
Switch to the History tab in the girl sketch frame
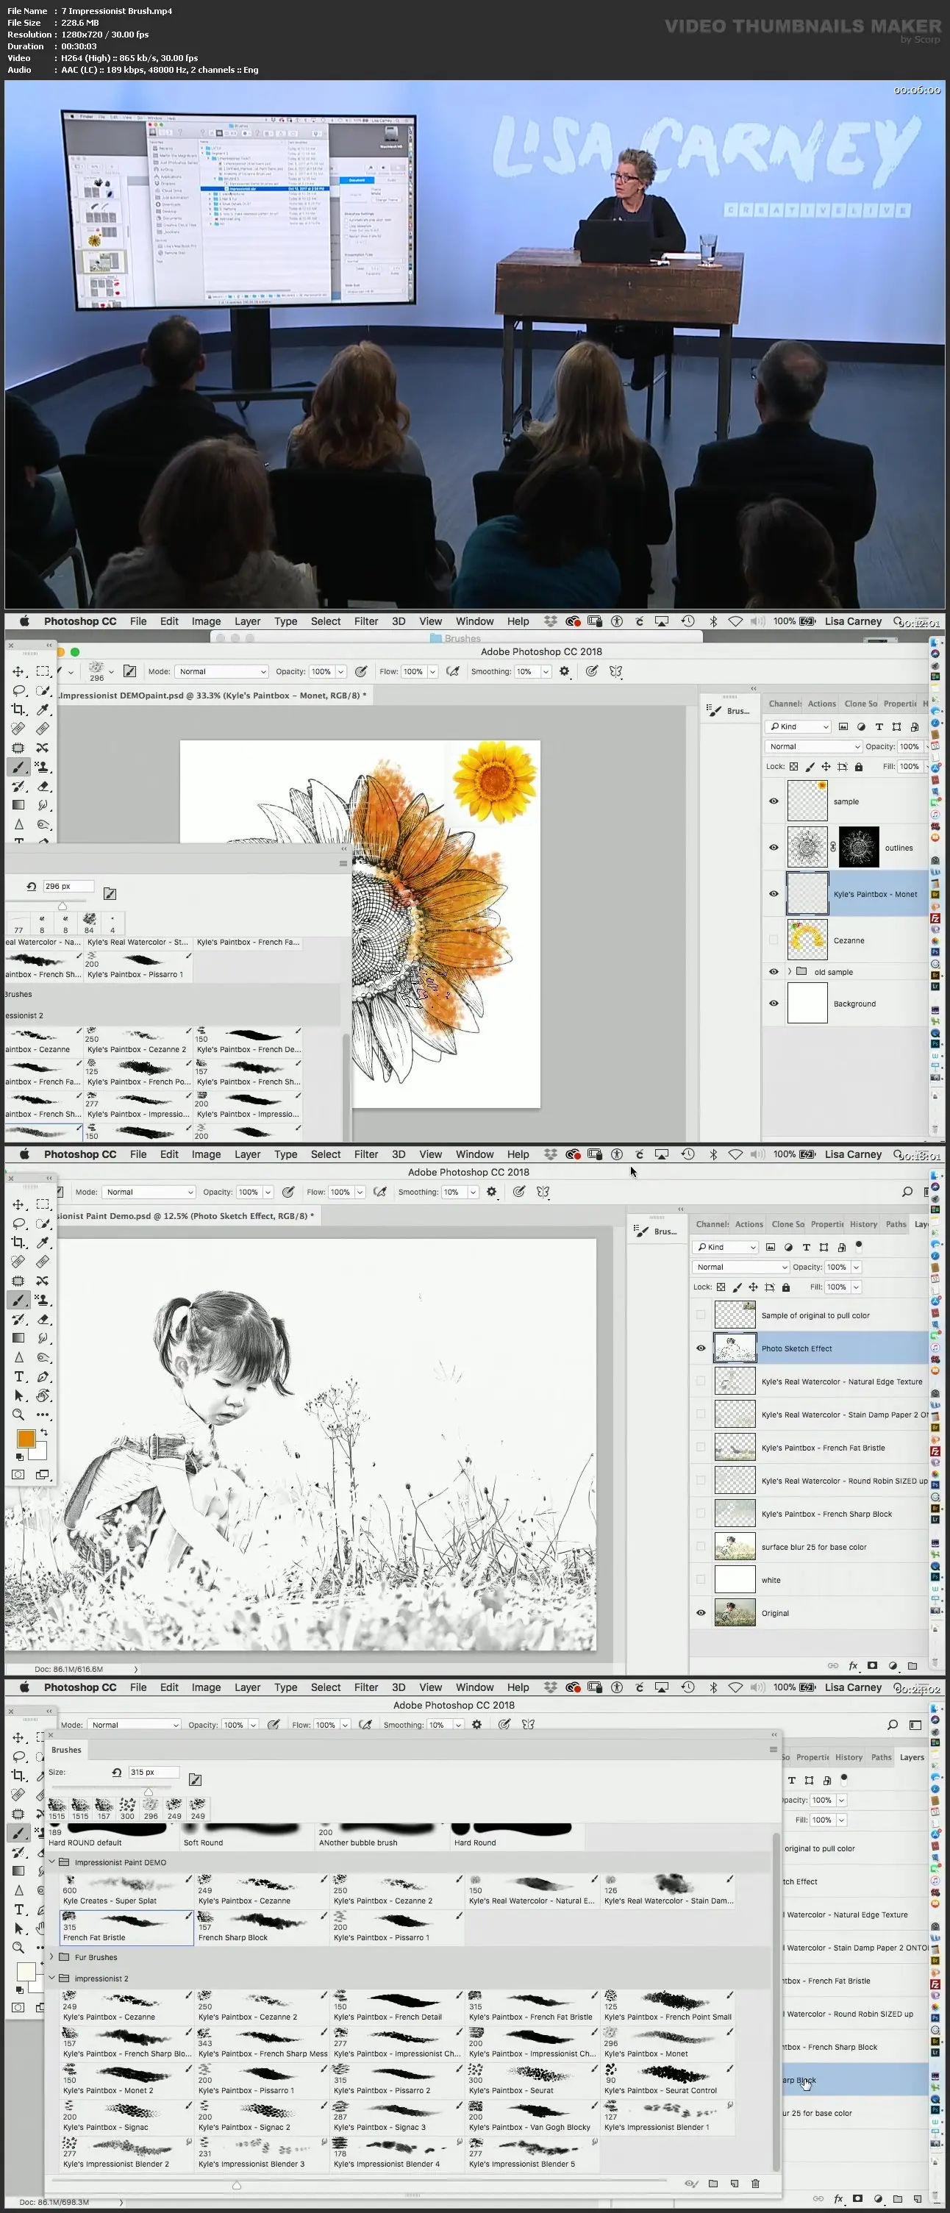click(863, 1223)
